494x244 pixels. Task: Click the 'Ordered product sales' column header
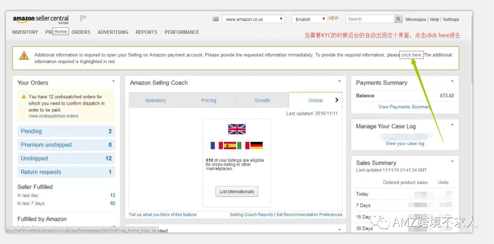point(405,183)
